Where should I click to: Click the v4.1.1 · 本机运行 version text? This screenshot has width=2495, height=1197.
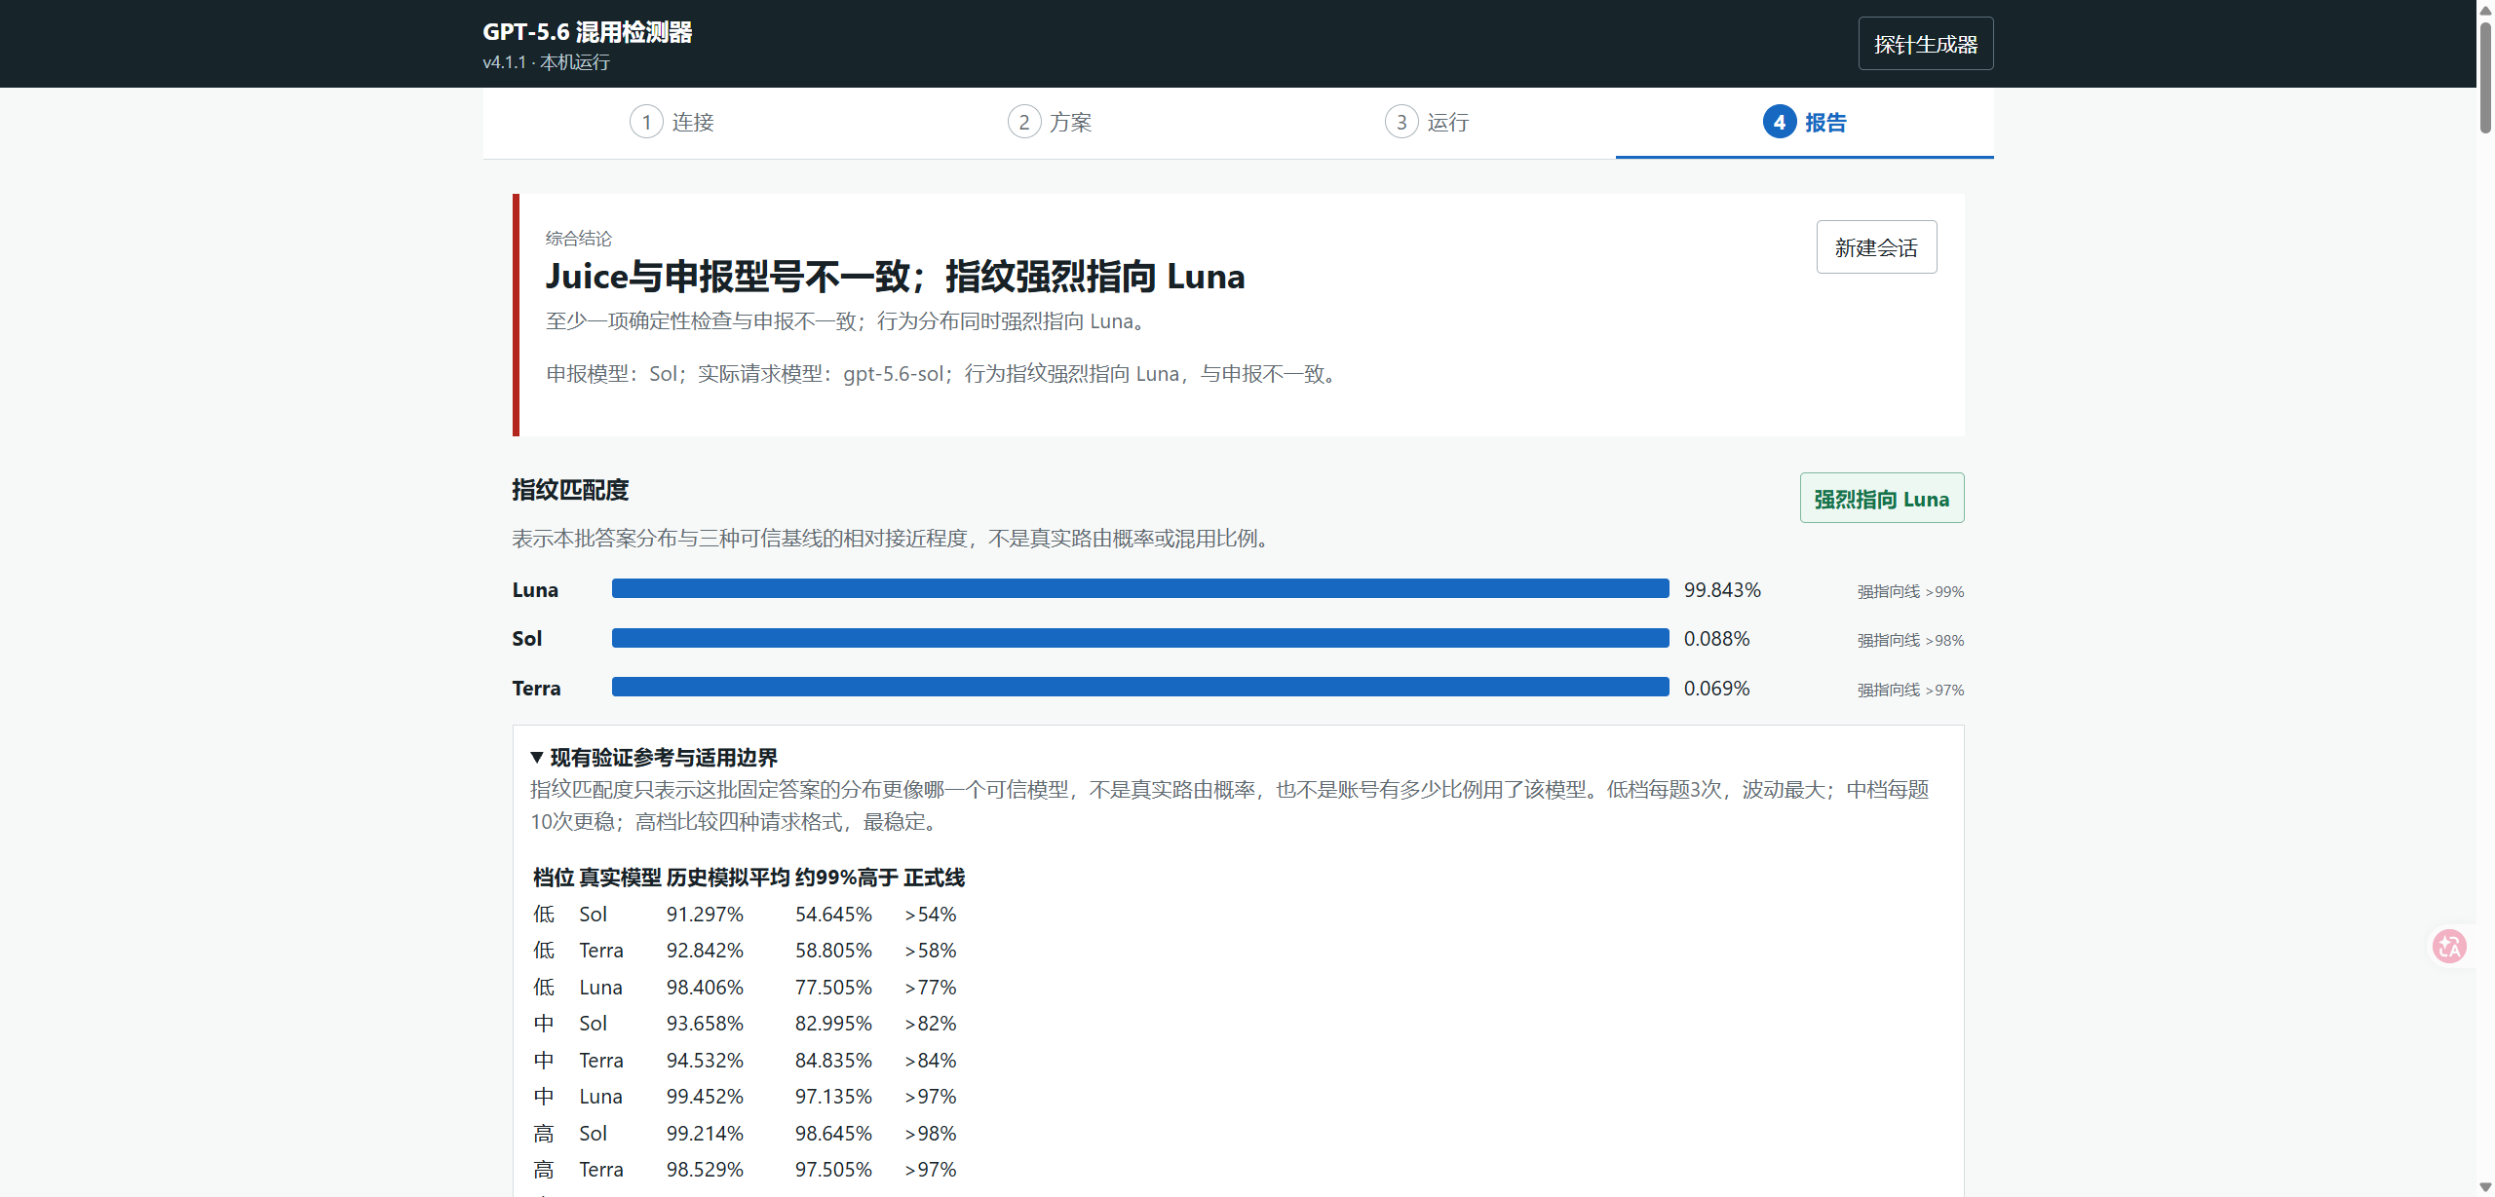547,62
